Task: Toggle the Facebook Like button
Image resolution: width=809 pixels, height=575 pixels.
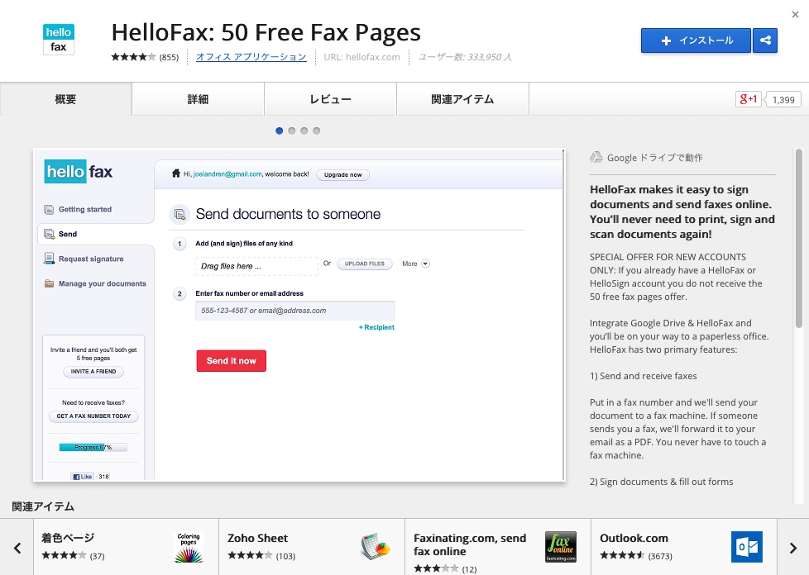Action: tap(82, 476)
